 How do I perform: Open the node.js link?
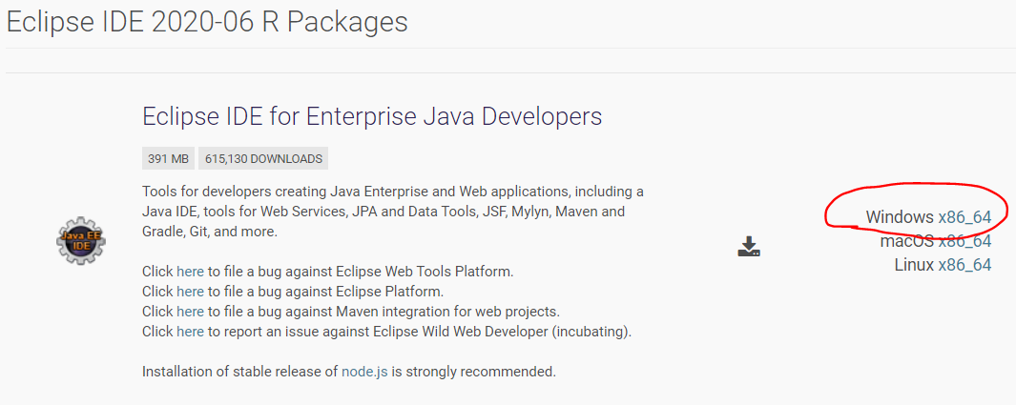pyautogui.click(x=364, y=372)
